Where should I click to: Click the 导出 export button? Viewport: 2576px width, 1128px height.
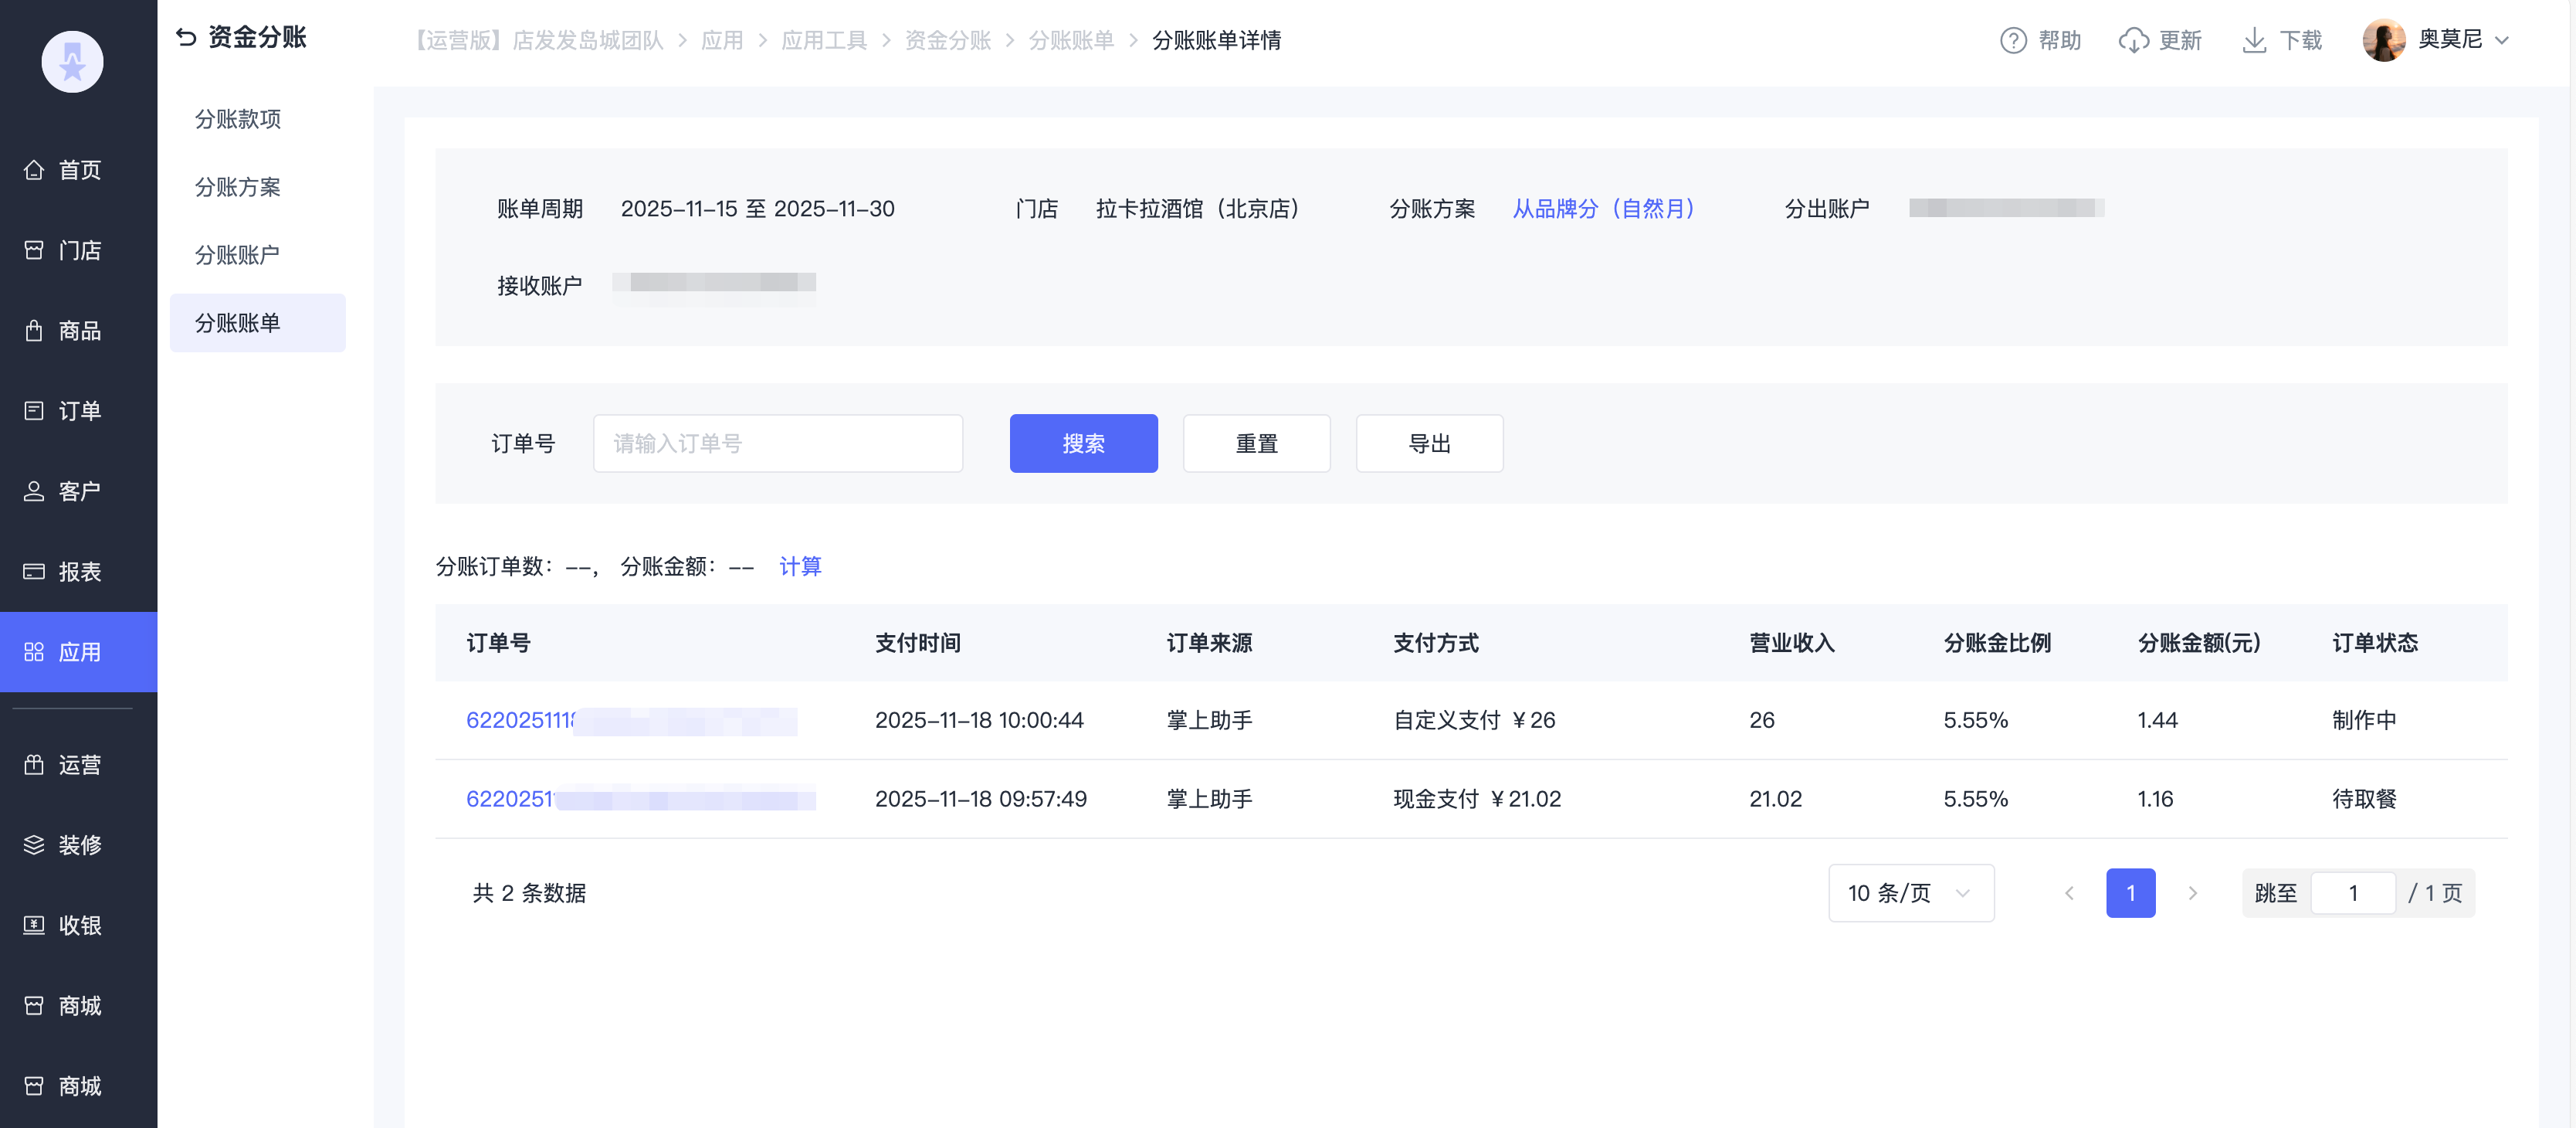(1428, 443)
